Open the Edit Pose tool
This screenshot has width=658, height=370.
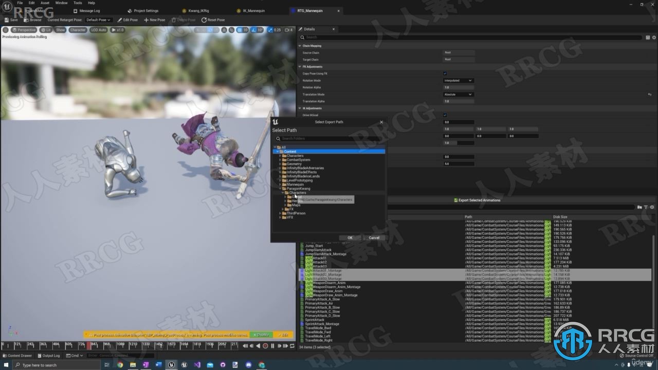pyautogui.click(x=127, y=20)
